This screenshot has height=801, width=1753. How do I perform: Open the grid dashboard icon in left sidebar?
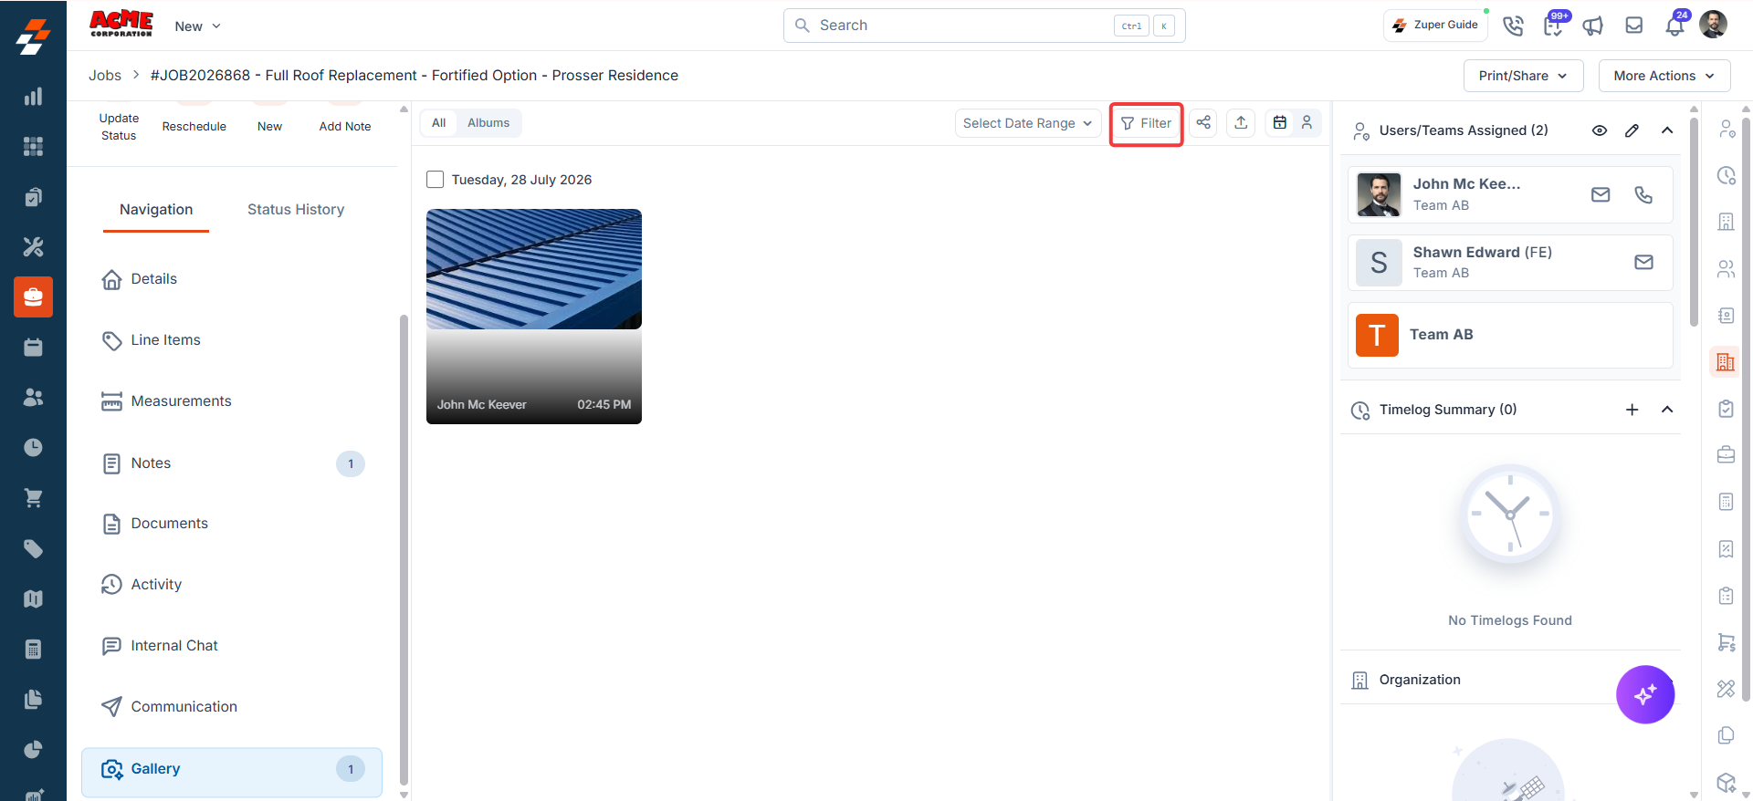click(x=33, y=146)
